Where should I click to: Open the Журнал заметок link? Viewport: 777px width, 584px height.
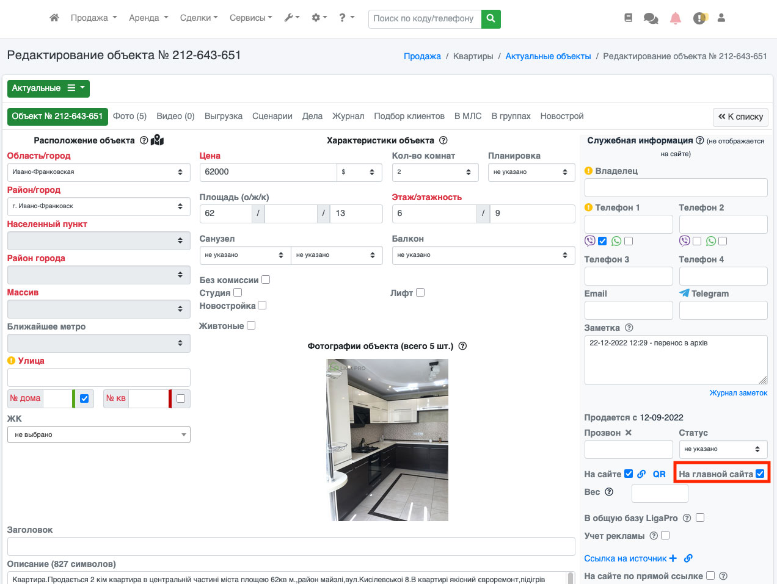[x=738, y=393]
